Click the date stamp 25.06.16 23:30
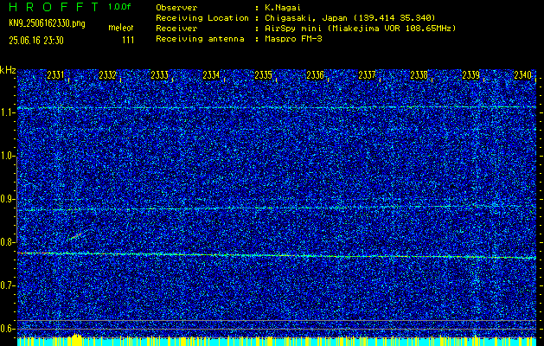This screenshot has width=544, height=346. point(36,41)
